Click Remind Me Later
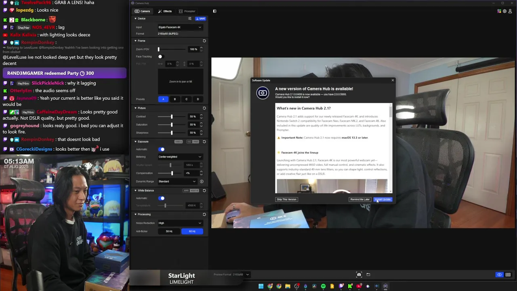Screen dimensions: 517x291 (360, 200)
